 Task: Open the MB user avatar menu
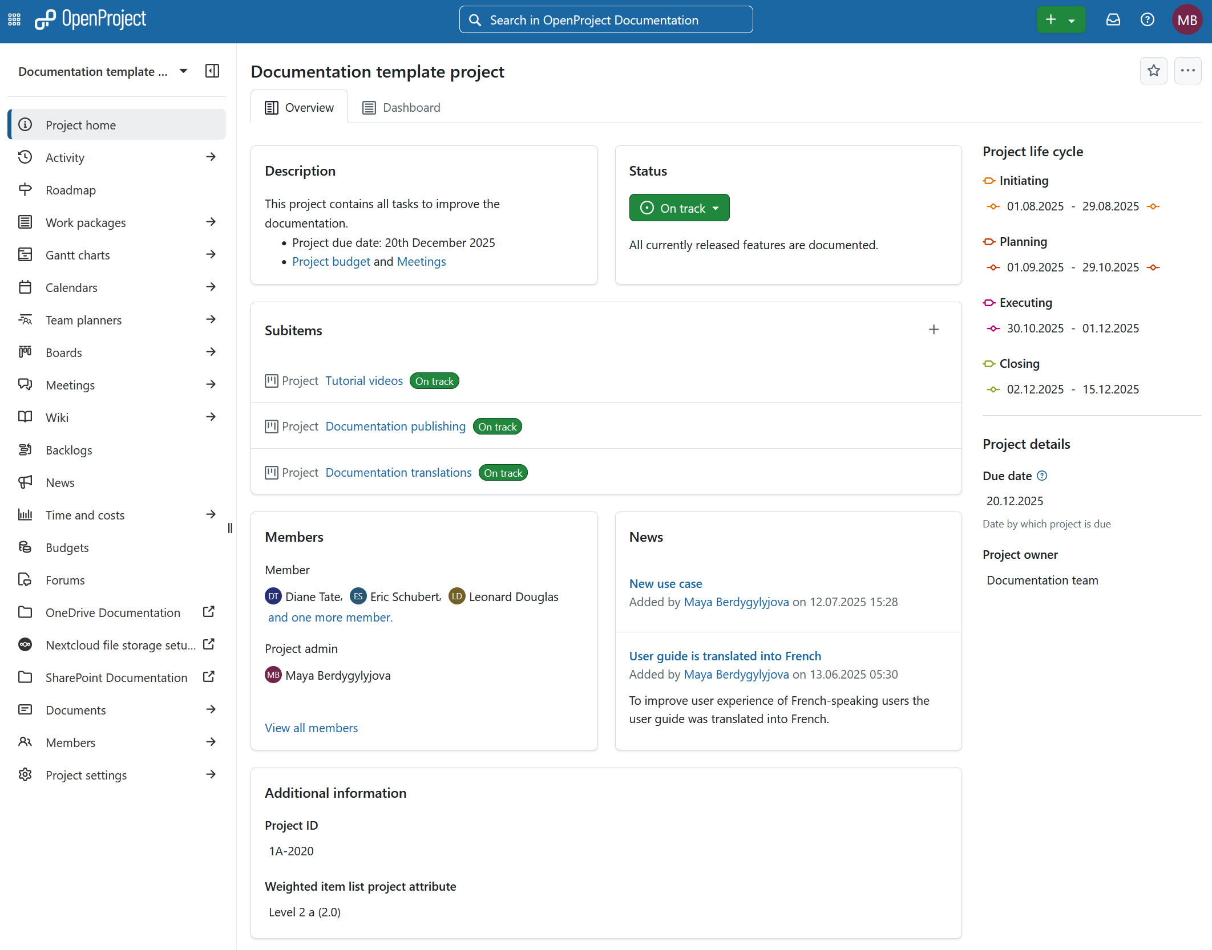coord(1187,20)
